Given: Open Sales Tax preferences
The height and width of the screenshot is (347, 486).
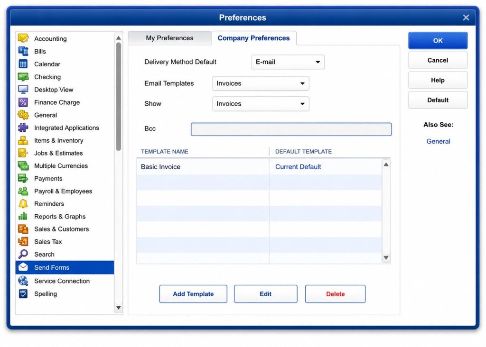Looking at the screenshot, I should click(x=65, y=241).
